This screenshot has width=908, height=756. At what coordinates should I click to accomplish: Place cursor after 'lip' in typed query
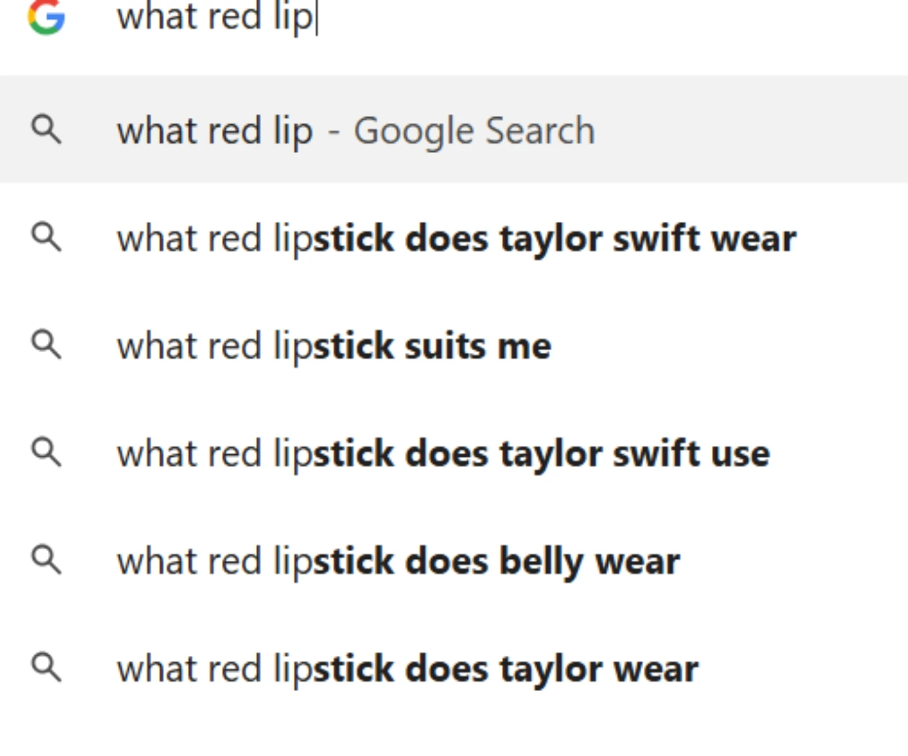(315, 17)
